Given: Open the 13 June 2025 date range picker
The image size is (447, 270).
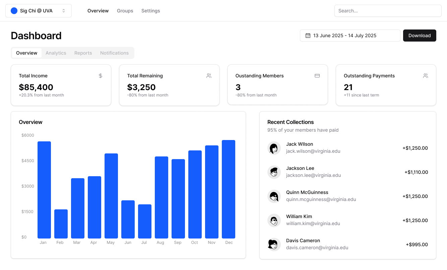Looking at the screenshot, I should click(x=350, y=36).
